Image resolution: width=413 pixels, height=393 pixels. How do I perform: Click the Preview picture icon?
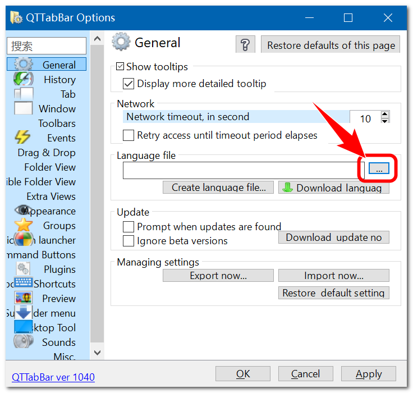point(24,298)
